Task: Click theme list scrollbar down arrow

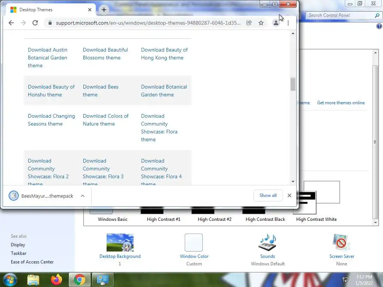Action: click(376, 223)
